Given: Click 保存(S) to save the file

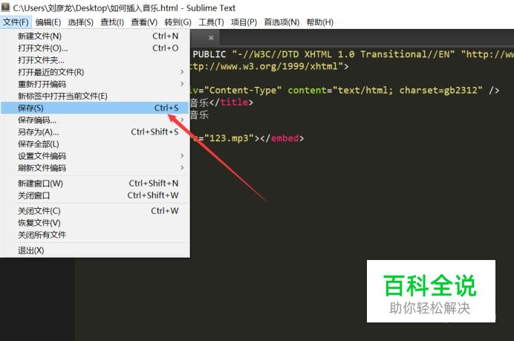Looking at the screenshot, I should pos(95,108).
